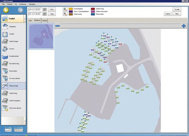The image size is (189, 136).
Task: Click the Find button
Action: 52,9
